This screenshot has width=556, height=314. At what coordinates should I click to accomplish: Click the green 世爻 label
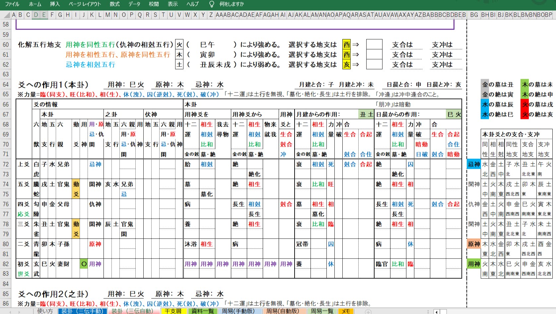(24, 274)
